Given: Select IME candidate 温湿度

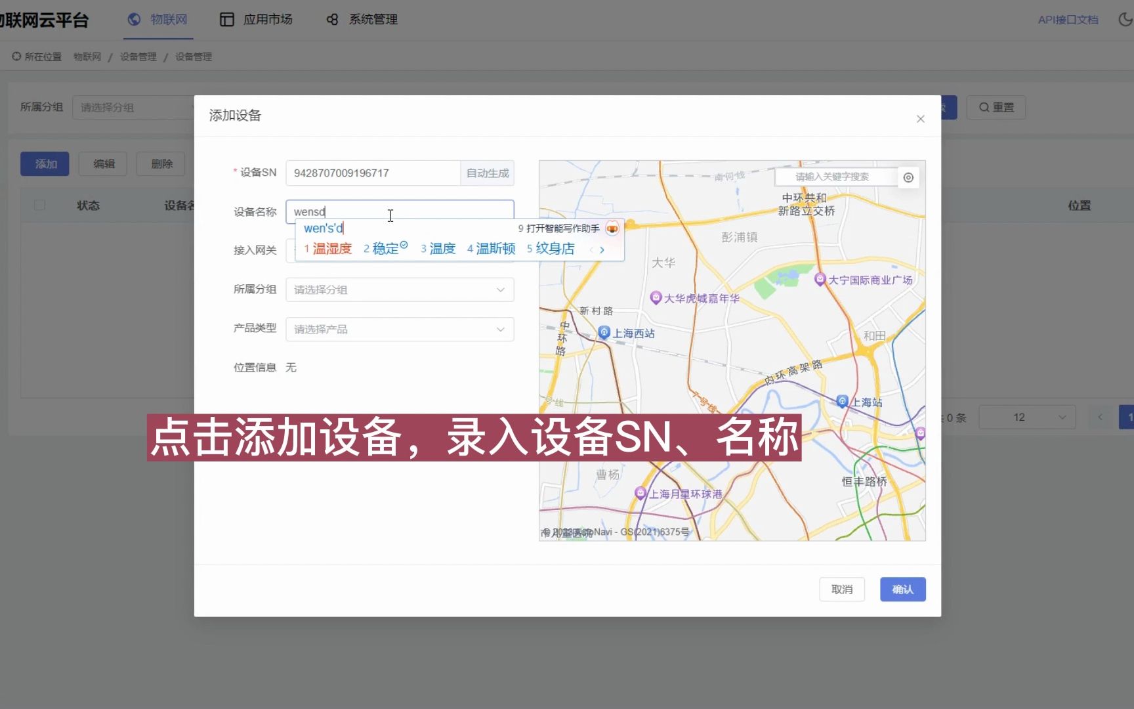Looking at the screenshot, I should (x=327, y=249).
